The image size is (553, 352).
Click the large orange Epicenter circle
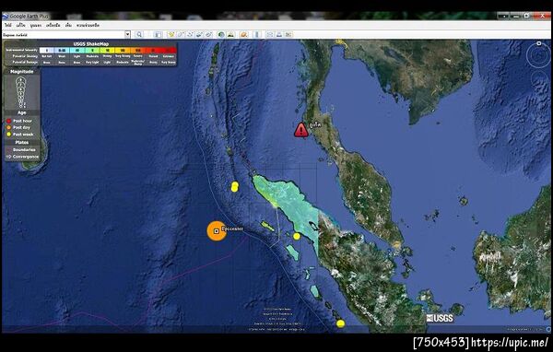217,231
